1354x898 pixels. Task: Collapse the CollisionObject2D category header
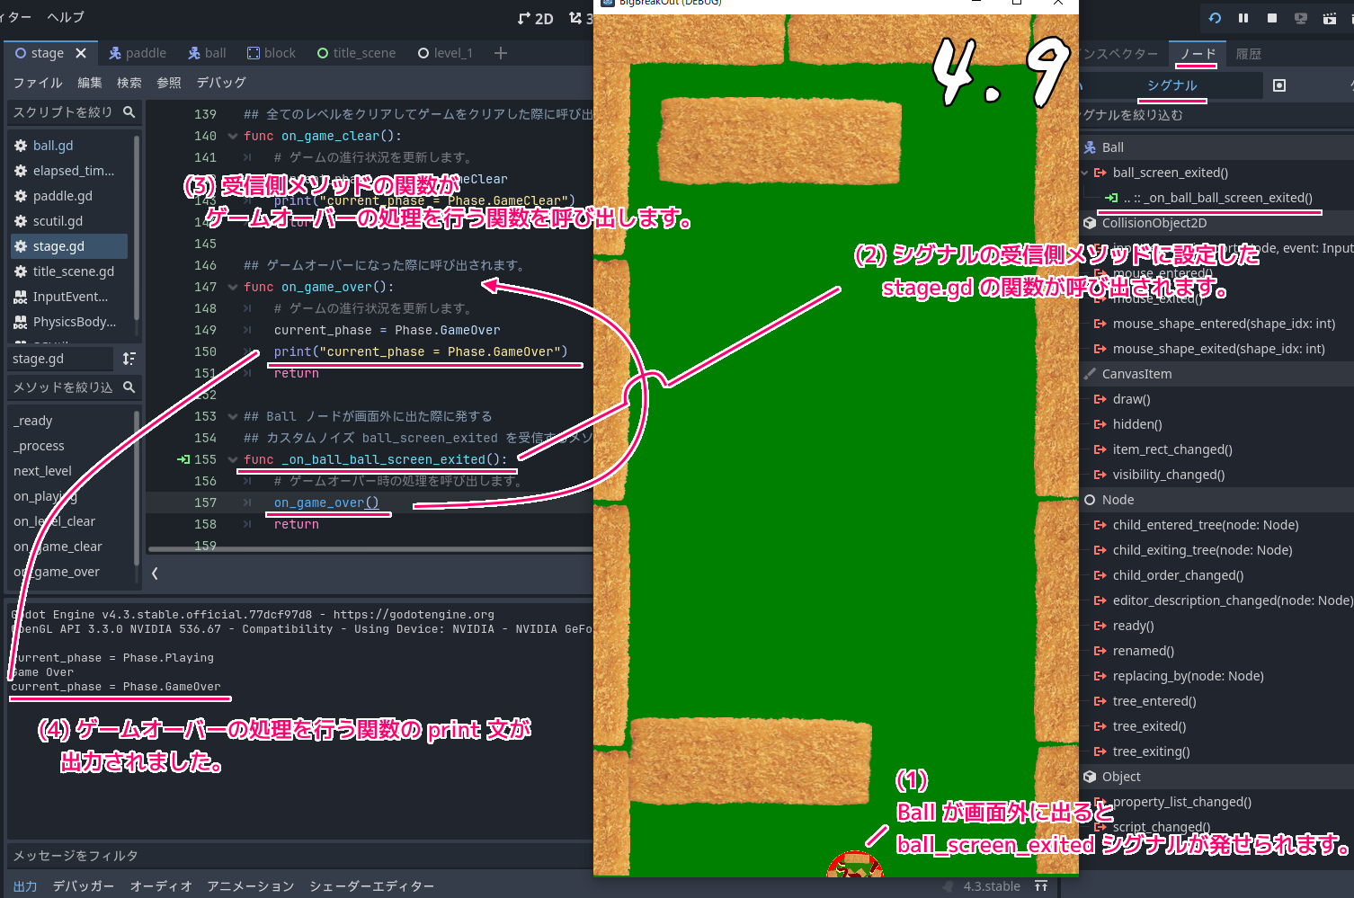point(1216,223)
